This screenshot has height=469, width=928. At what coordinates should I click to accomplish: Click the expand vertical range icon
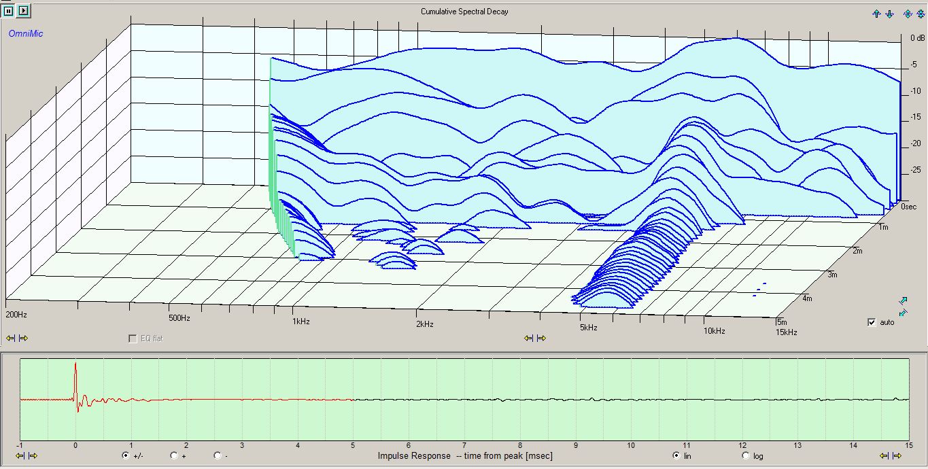[x=908, y=14]
